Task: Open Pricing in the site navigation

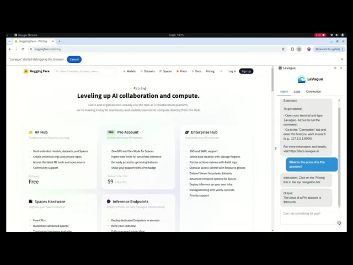Action: coord(210,71)
